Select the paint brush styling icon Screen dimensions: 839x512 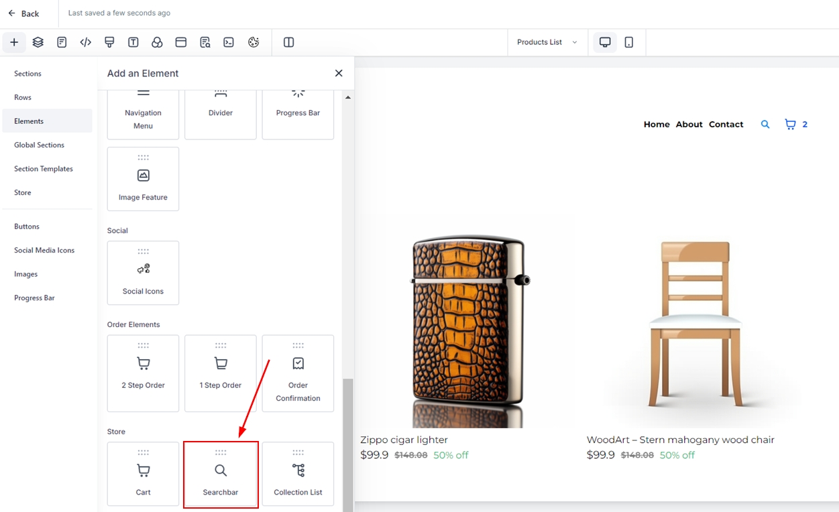tap(109, 42)
